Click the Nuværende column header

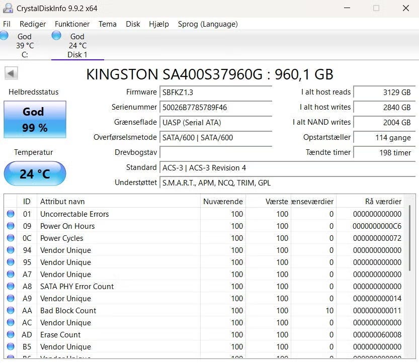[223, 202]
